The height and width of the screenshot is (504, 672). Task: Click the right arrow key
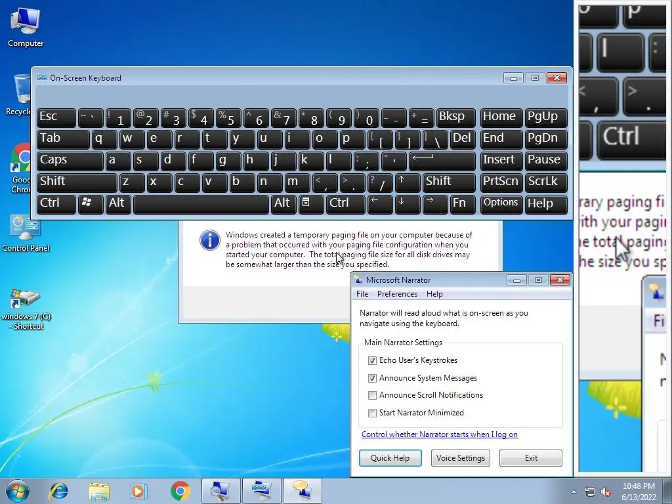pyautogui.click(x=435, y=204)
